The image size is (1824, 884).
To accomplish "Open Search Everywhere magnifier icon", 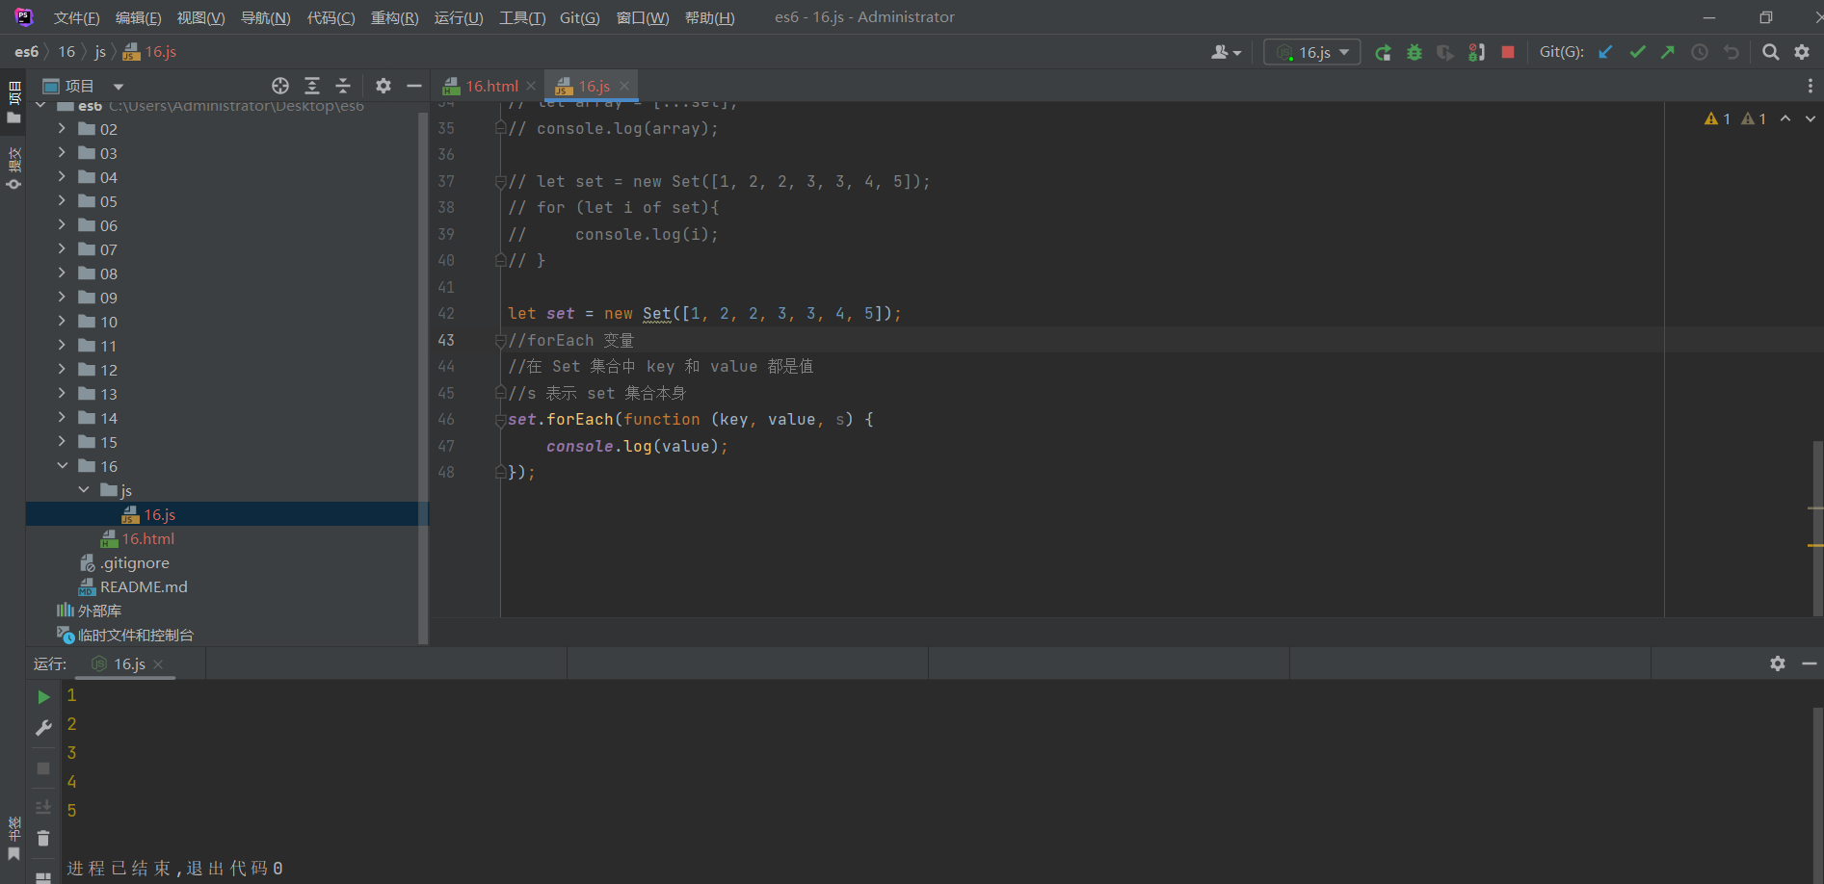I will click(1771, 52).
